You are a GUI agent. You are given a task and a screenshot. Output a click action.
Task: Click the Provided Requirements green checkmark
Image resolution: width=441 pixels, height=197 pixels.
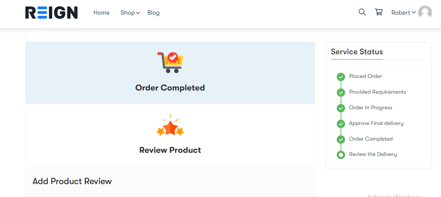341,92
